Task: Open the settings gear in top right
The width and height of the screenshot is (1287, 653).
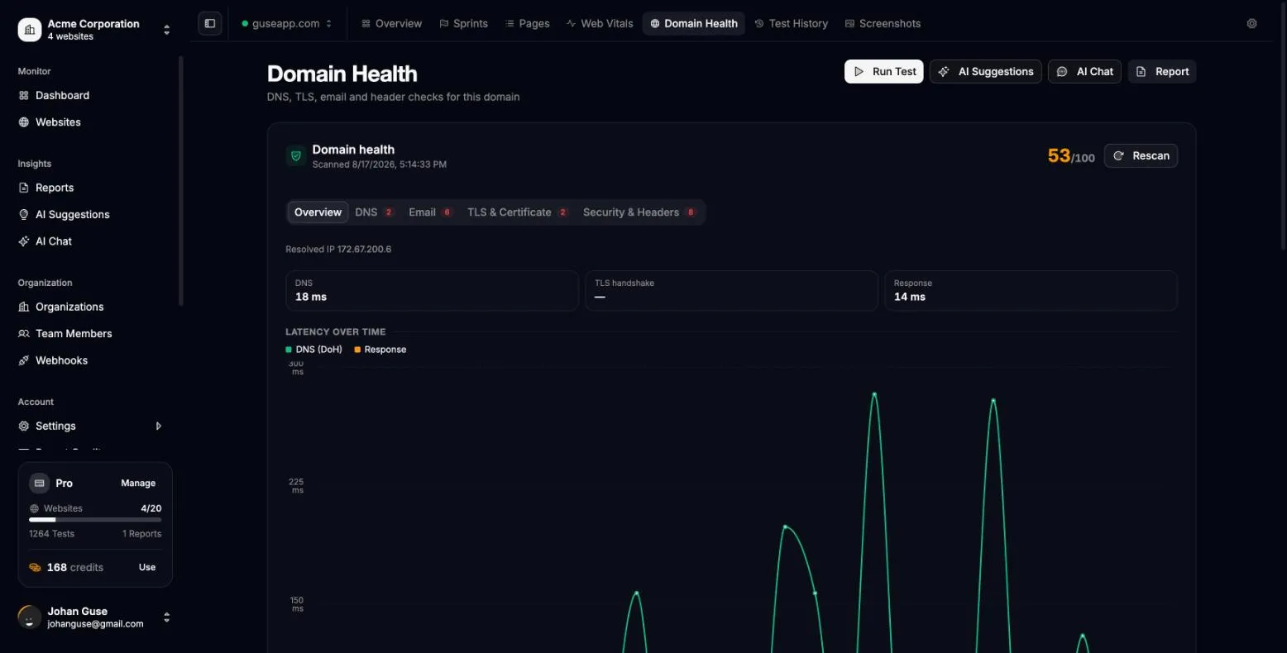Action: pyautogui.click(x=1251, y=23)
